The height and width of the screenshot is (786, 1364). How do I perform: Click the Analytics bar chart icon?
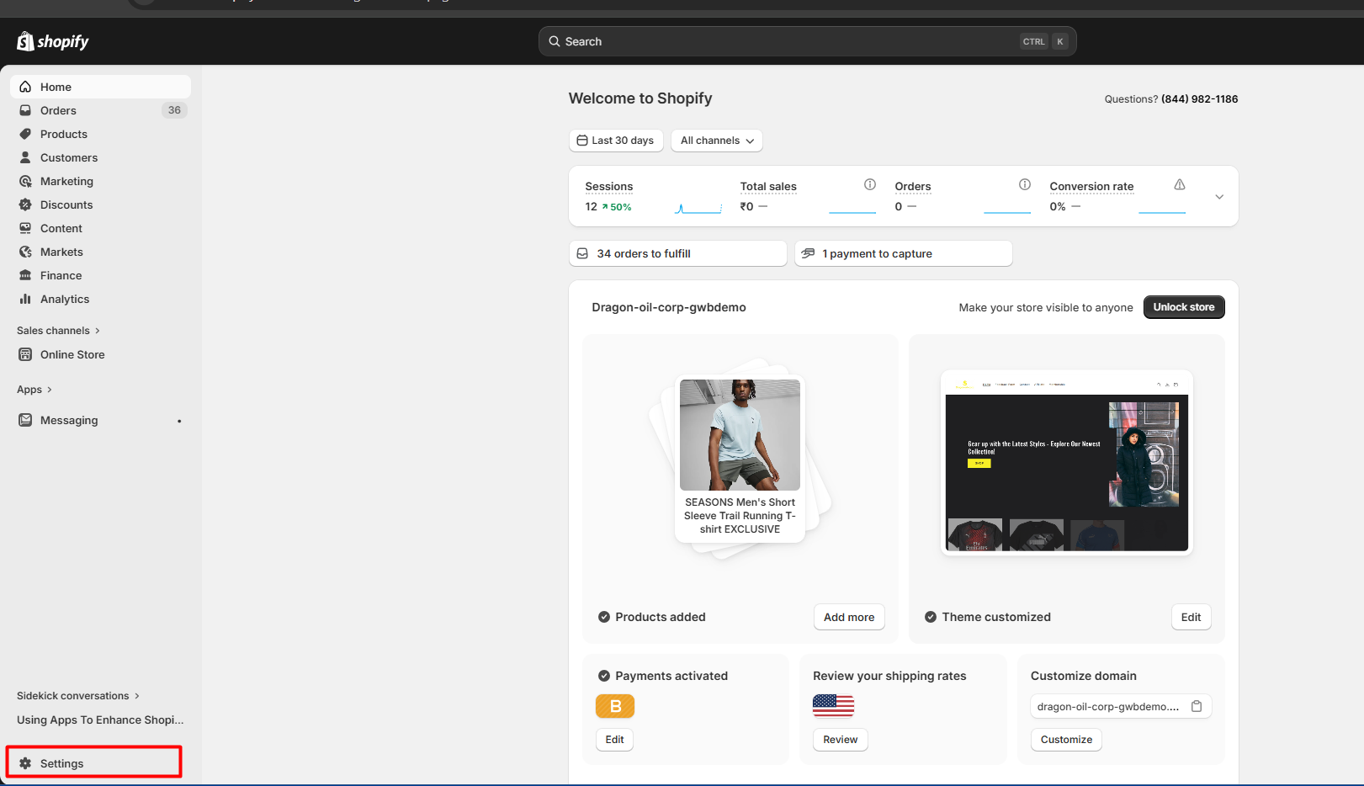25,299
